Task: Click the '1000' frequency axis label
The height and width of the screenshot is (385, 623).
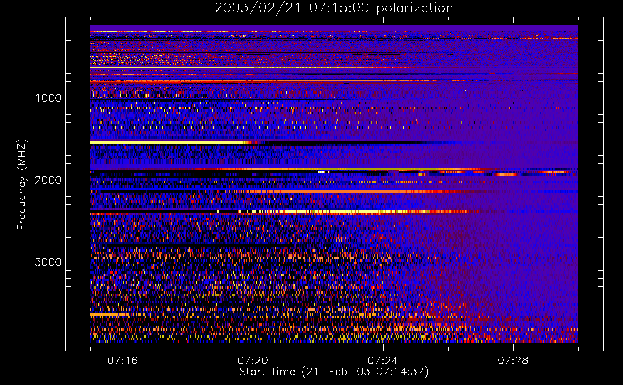Action: (x=48, y=98)
